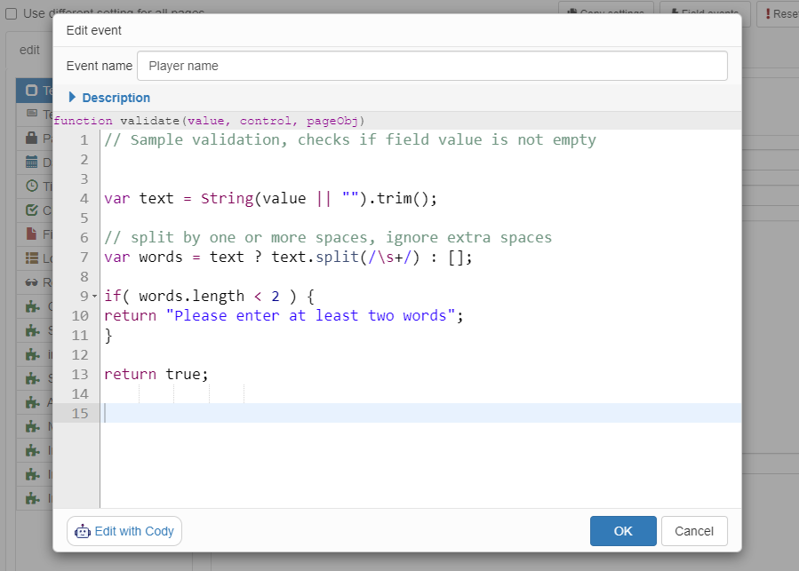Click line number 14 in the gutter
The height and width of the screenshot is (571, 799).
point(80,393)
